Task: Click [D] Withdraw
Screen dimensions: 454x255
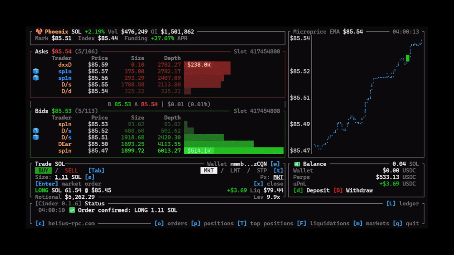Action: click(353, 190)
